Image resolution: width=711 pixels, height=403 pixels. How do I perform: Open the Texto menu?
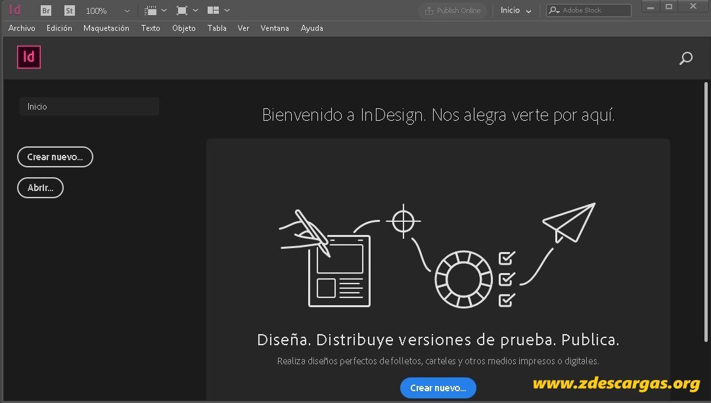(150, 28)
